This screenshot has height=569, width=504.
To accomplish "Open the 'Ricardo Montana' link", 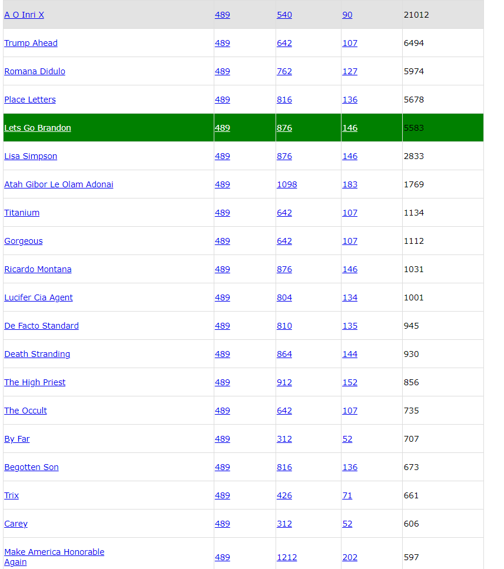I will (x=38, y=270).
